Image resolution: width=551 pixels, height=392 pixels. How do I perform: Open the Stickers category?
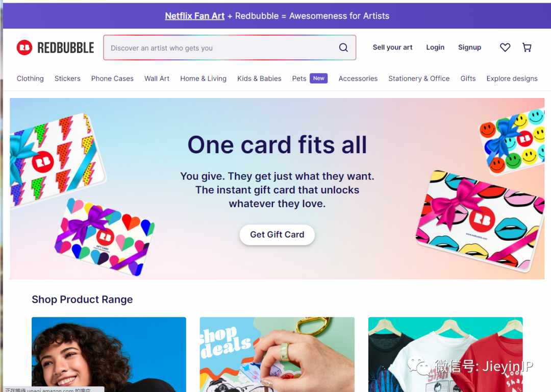click(x=67, y=79)
